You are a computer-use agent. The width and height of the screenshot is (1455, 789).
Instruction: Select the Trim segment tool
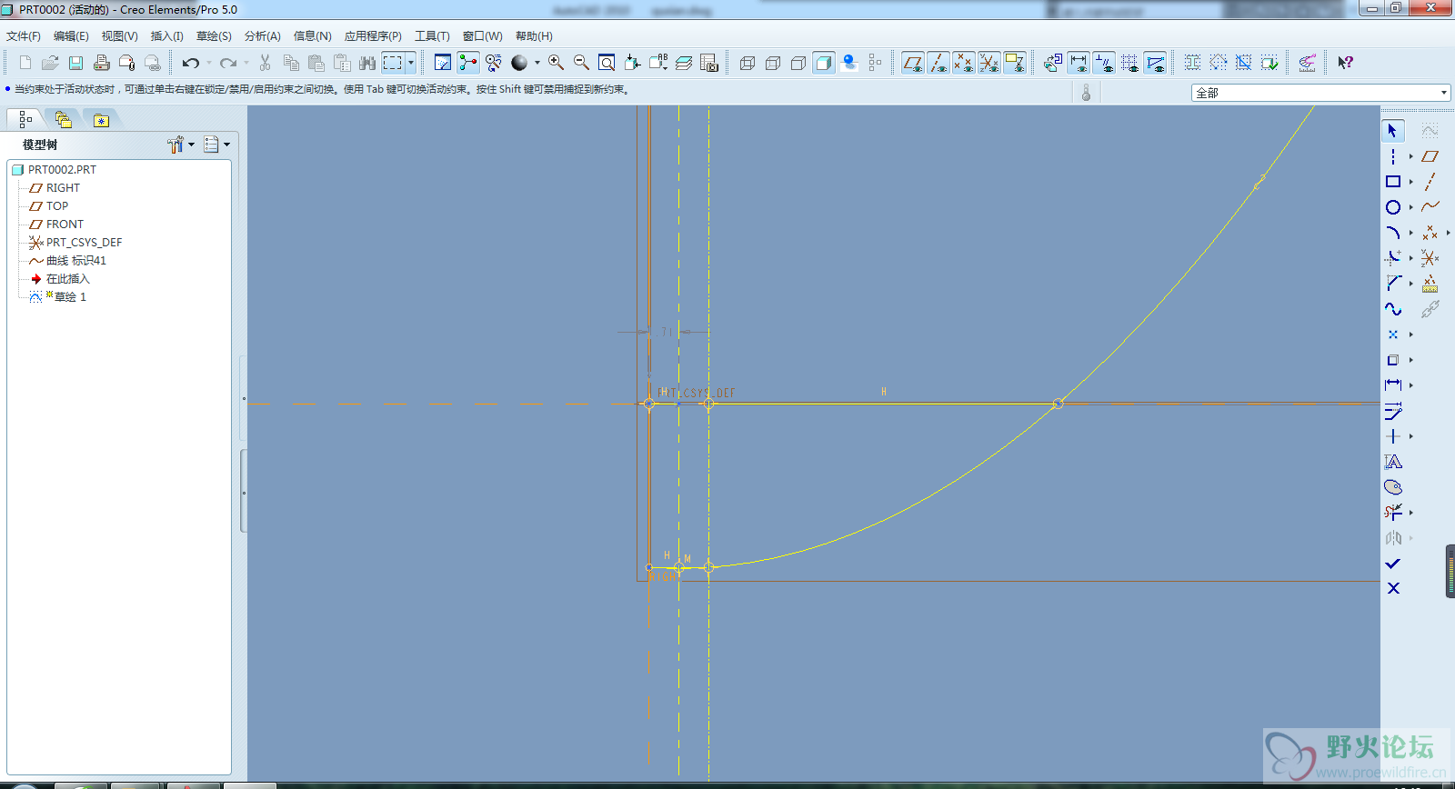(1393, 513)
